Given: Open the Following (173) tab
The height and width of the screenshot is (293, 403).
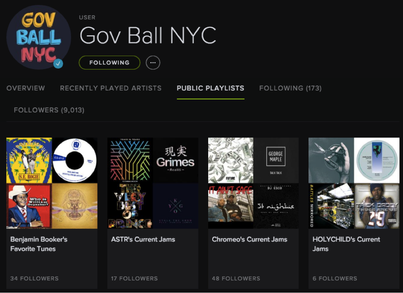Looking at the screenshot, I should pyautogui.click(x=291, y=88).
